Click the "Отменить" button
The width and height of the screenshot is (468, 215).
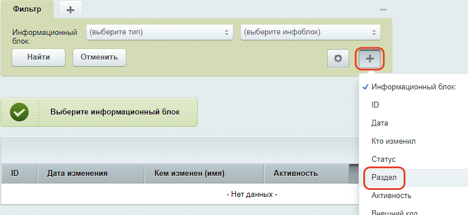99,57
